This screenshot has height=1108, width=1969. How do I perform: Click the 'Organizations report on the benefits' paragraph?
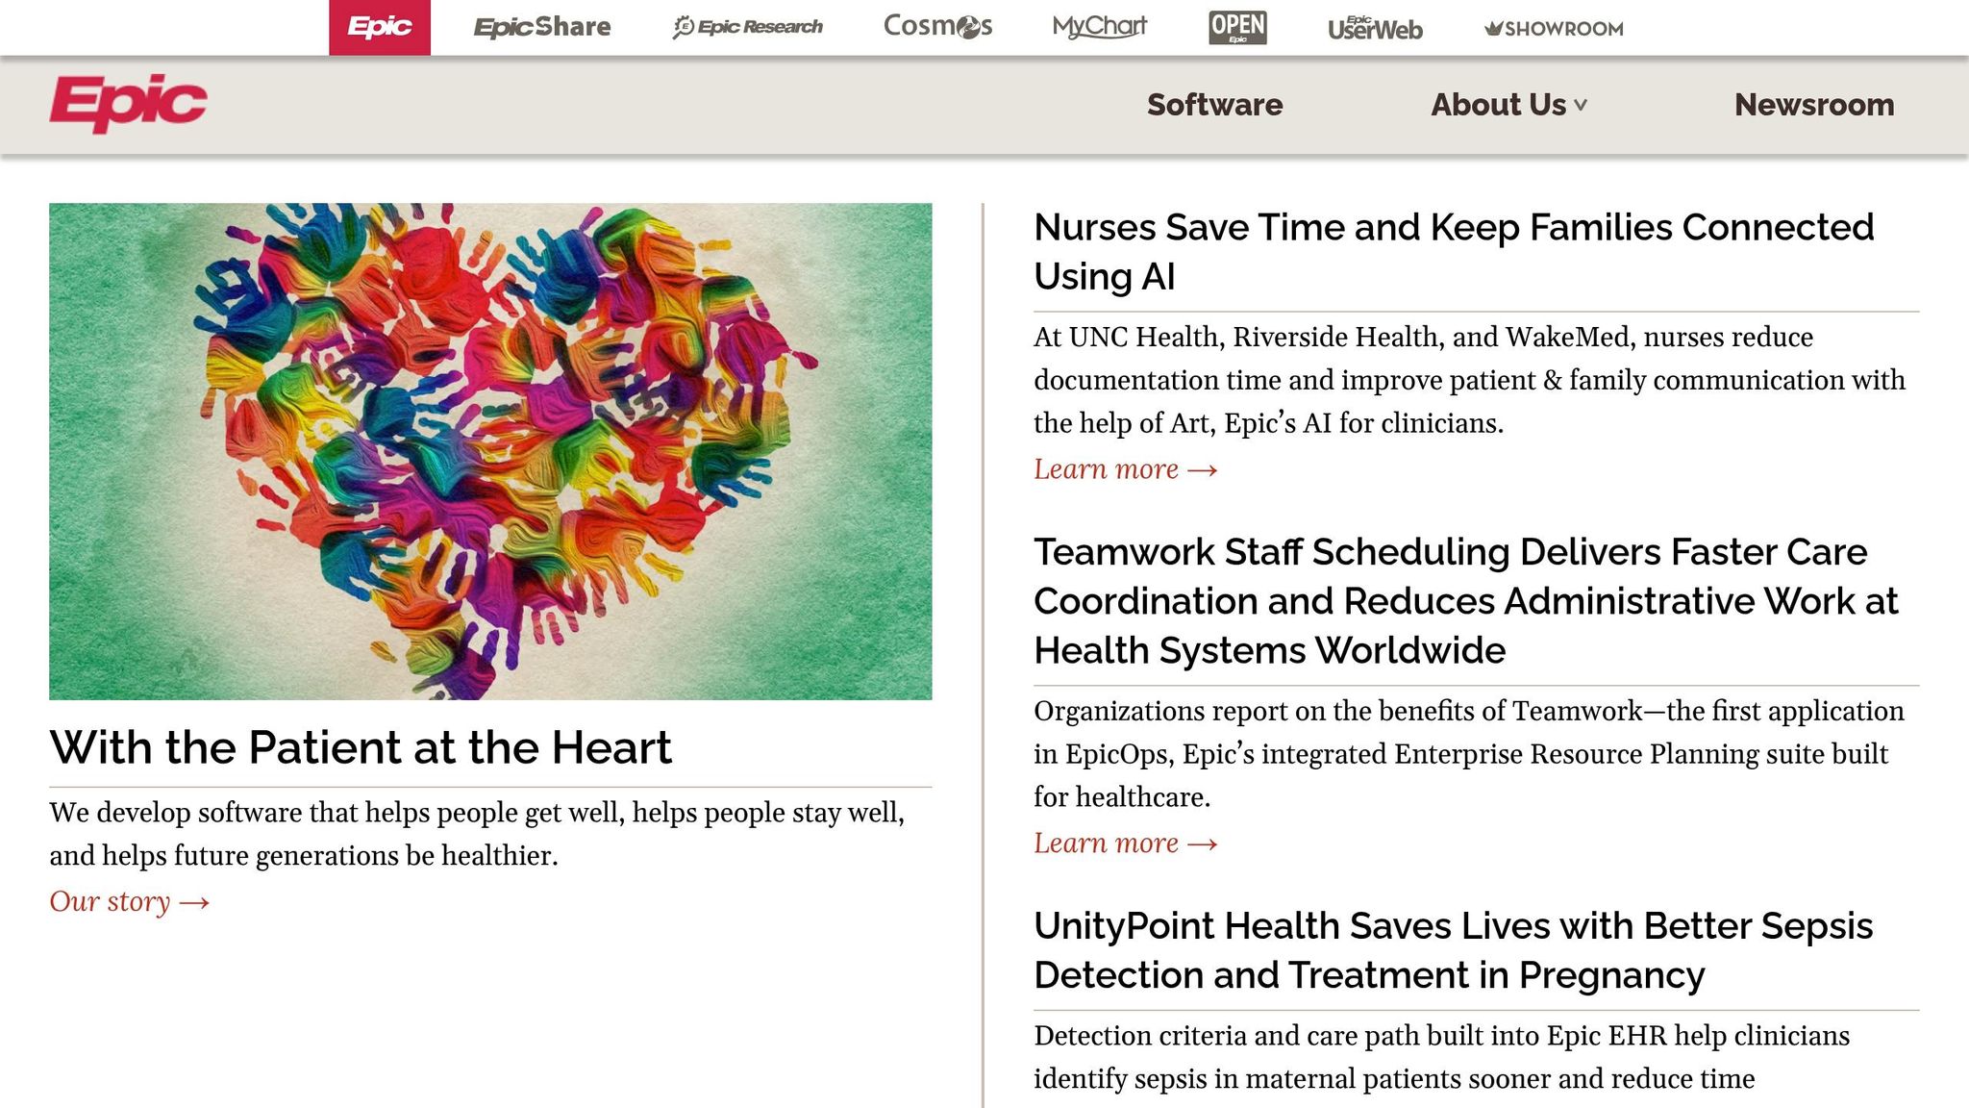tap(1469, 754)
